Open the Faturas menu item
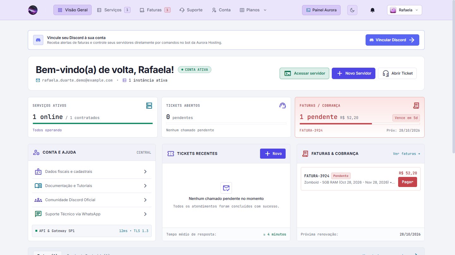 pyautogui.click(x=155, y=10)
